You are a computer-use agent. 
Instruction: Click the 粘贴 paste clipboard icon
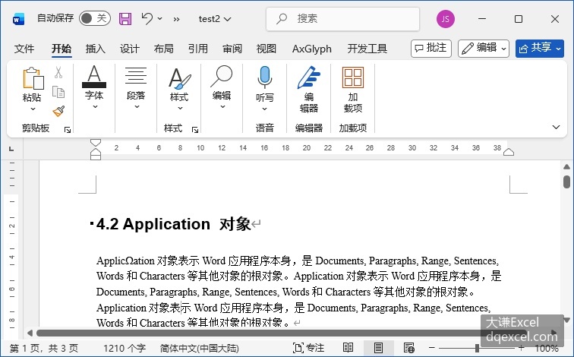coord(33,78)
